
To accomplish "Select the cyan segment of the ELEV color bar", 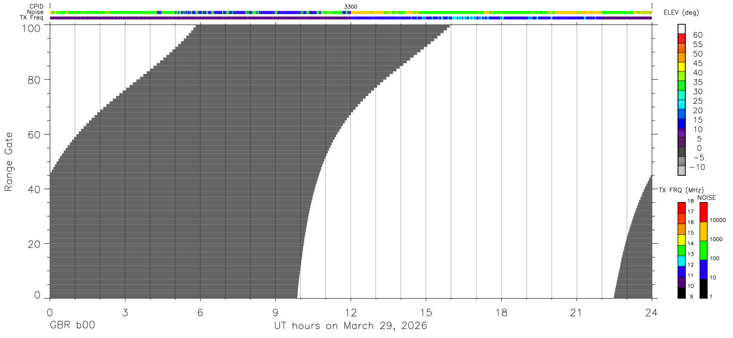I will point(682,104).
